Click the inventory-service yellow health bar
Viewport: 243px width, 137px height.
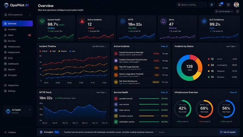click(149, 116)
